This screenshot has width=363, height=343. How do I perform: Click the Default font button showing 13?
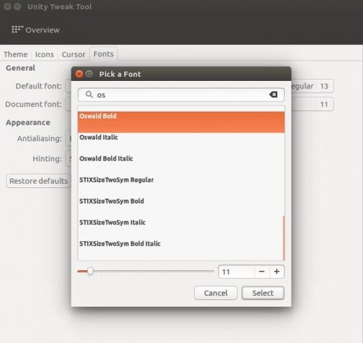tap(312, 86)
